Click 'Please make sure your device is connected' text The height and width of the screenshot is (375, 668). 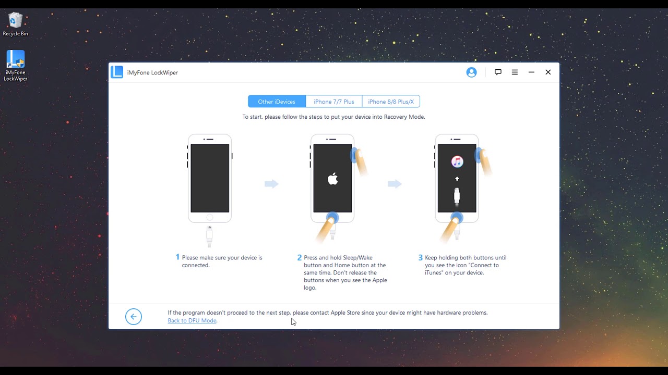(222, 261)
